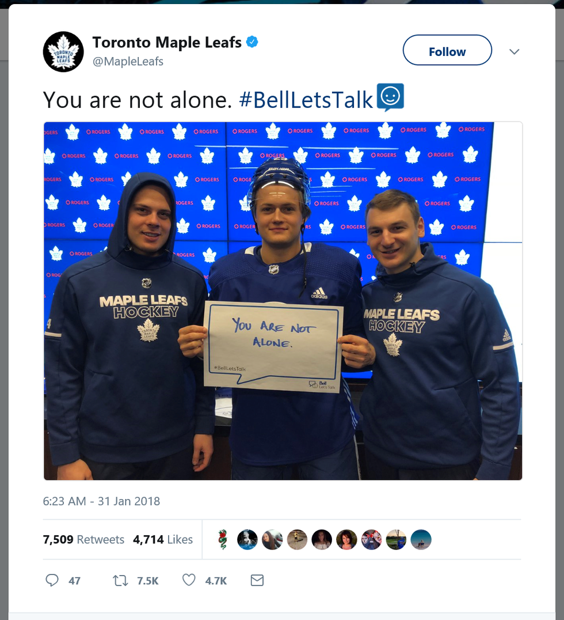Viewport: 564px width, 620px height.
Task: View the list of 7,509 Retweets
Action: click(x=83, y=539)
